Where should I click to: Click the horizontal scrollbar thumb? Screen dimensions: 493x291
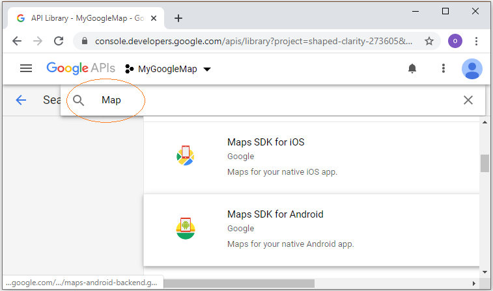pyautogui.click(x=239, y=283)
